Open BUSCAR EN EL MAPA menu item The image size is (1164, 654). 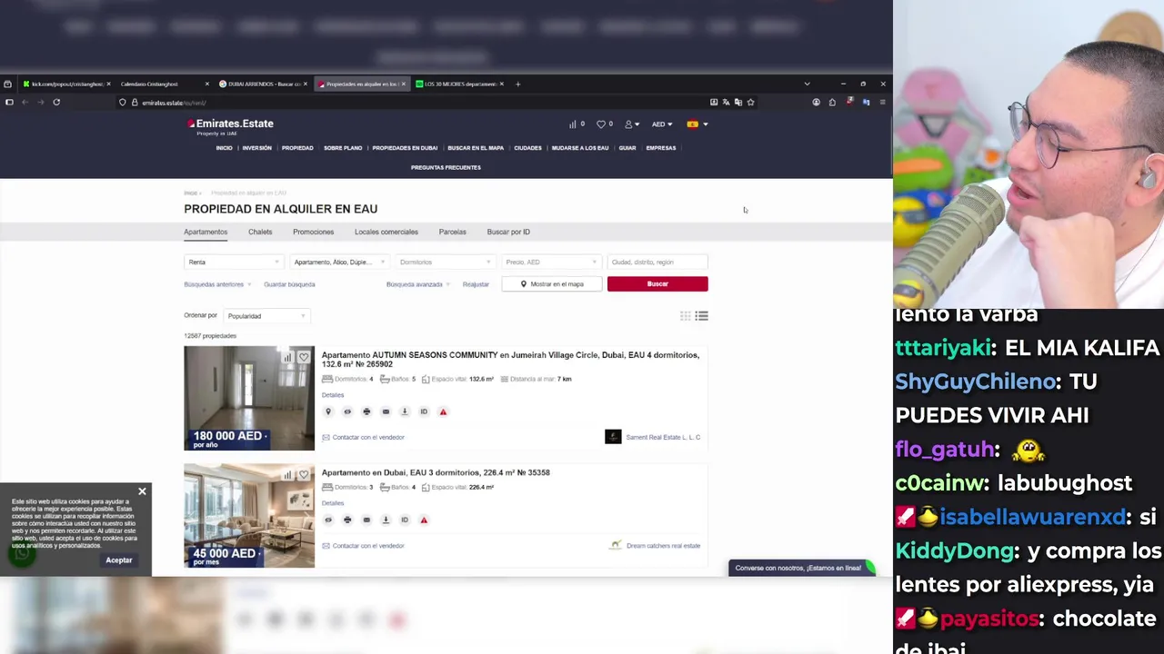tap(476, 148)
